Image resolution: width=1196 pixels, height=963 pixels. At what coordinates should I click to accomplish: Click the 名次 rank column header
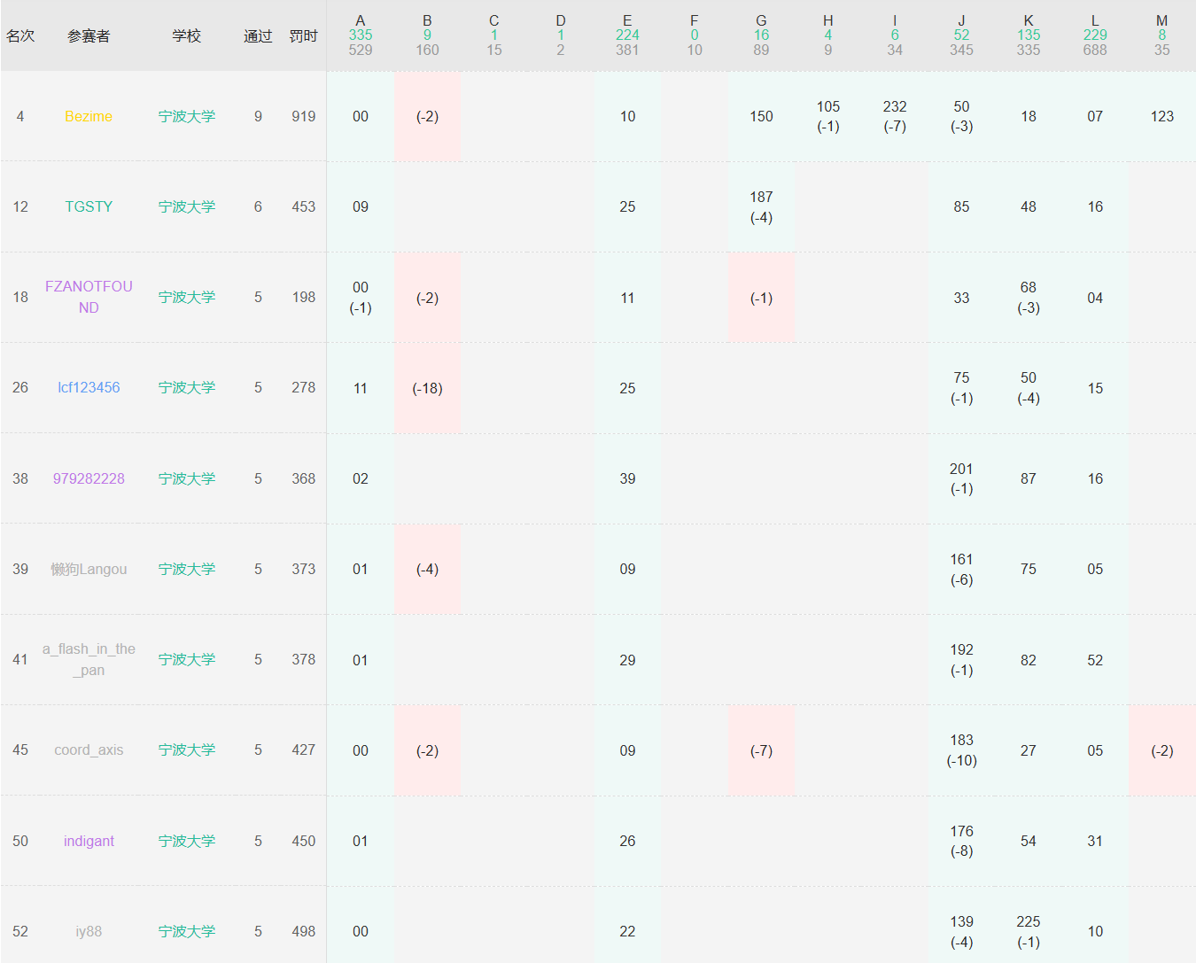click(20, 35)
